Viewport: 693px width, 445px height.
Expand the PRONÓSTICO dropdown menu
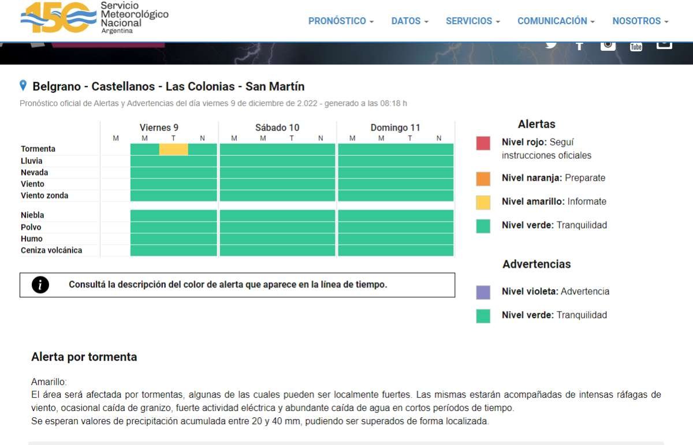(x=341, y=21)
